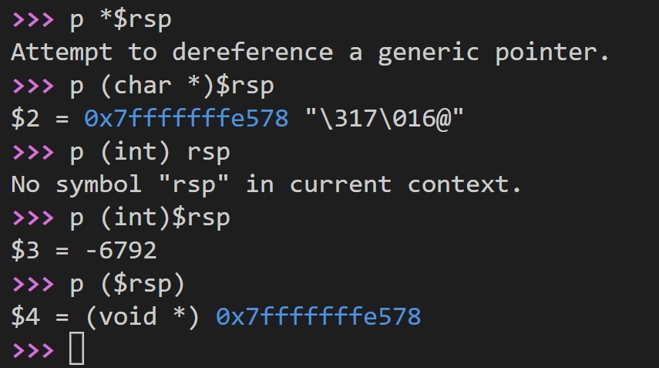This screenshot has width=659, height=368.
Task: Click the command text 'p (char *)$rsp'
Action: coord(173,86)
